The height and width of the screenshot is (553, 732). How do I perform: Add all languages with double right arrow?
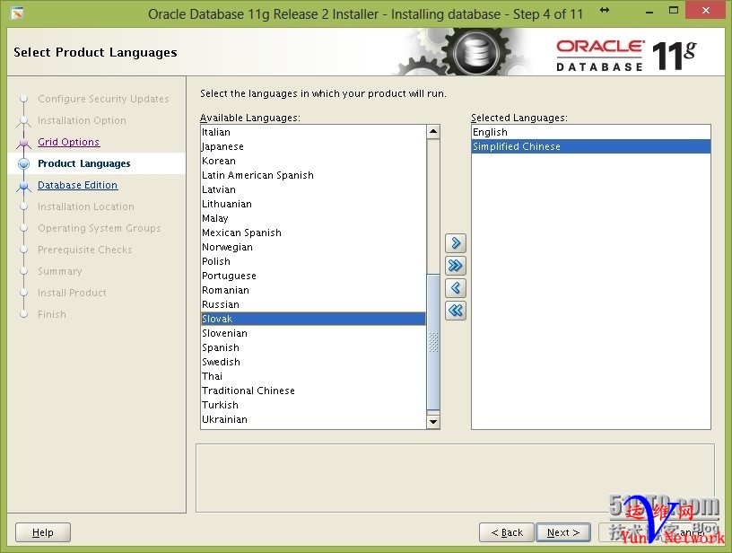[456, 266]
